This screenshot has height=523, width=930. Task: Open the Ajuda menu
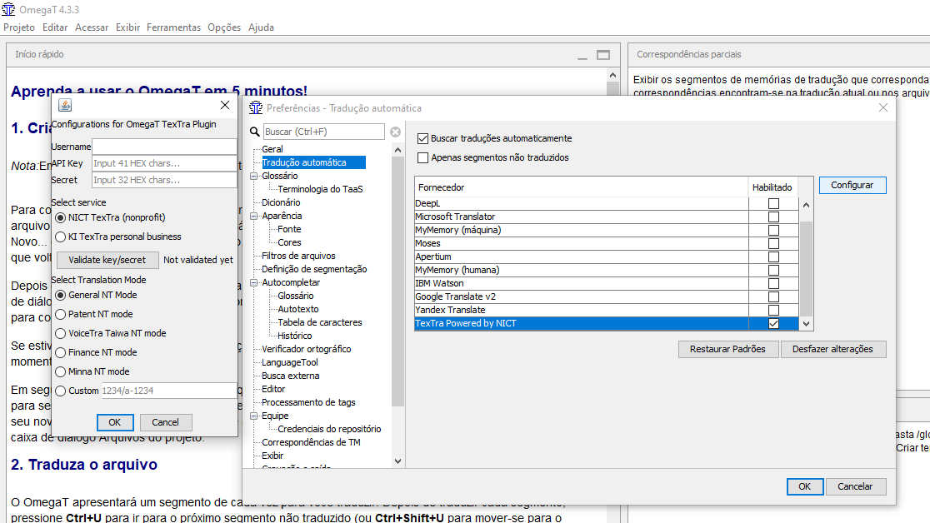[x=261, y=27]
